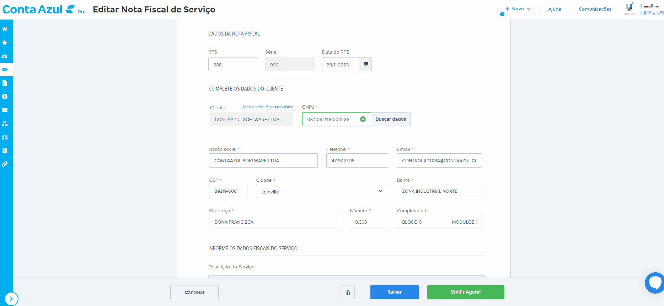Click the Cliente field CONTAAZUL SOFTWARE LTDA
664x306 pixels.
pos(251,119)
